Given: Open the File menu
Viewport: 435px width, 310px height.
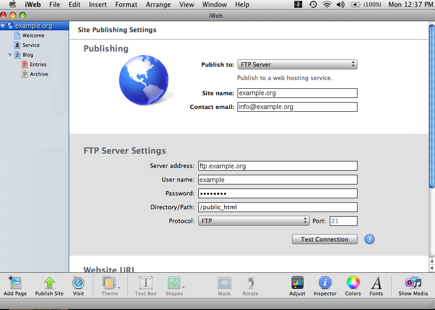Looking at the screenshot, I should click(54, 5).
